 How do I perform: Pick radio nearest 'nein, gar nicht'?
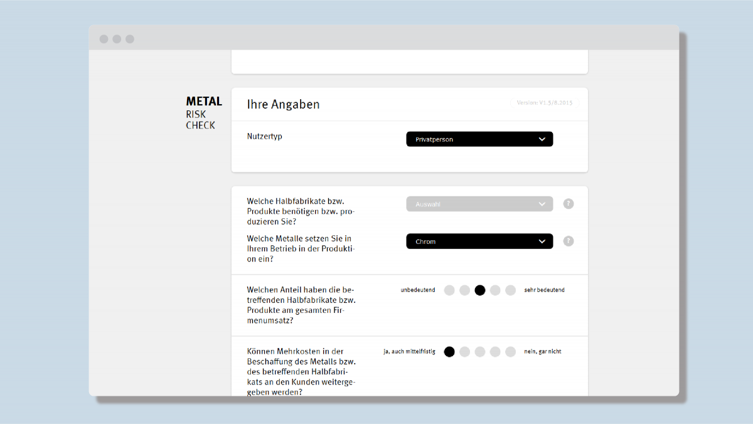(x=510, y=352)
